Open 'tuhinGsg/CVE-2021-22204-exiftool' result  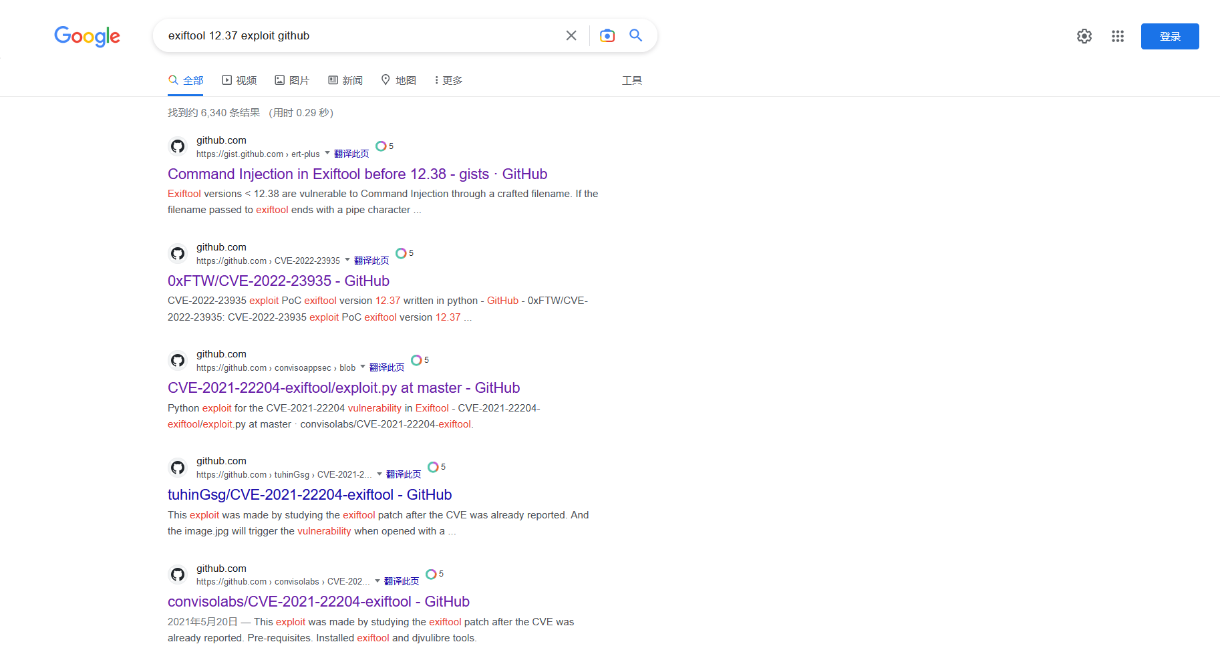click(310, 494)
